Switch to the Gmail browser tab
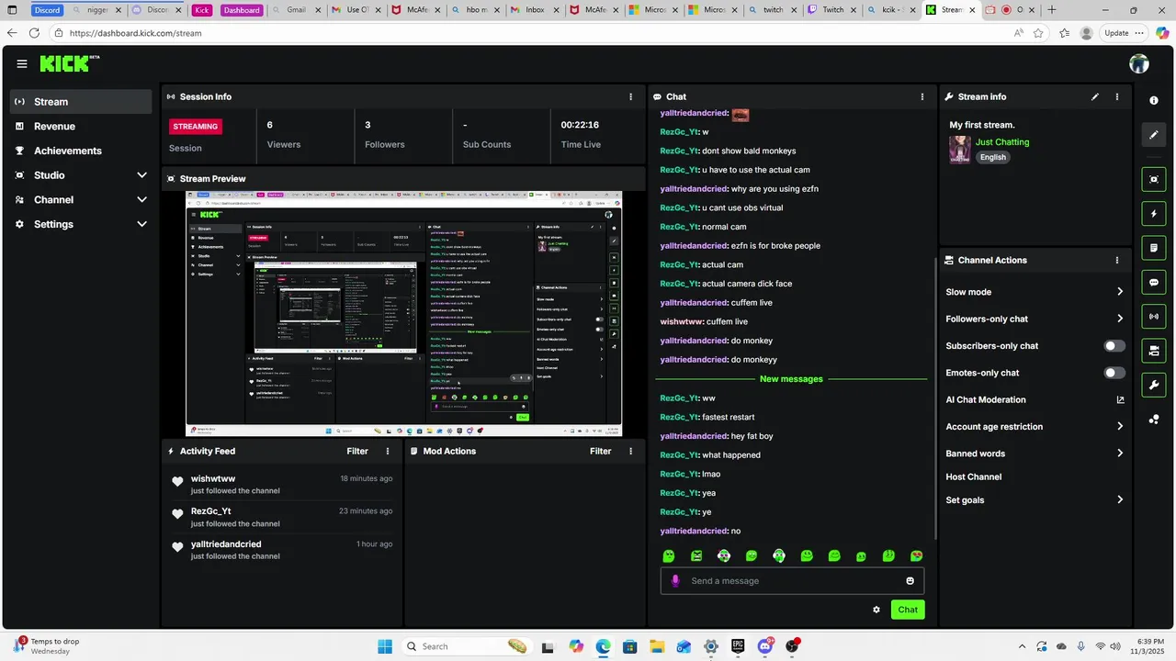This screenshot has width=1176, height=661. point(298,10)
